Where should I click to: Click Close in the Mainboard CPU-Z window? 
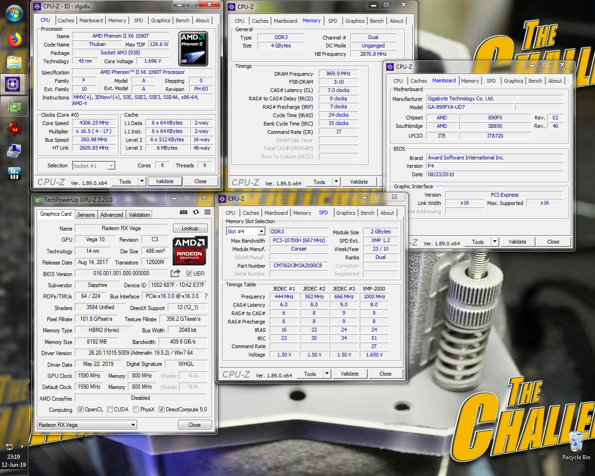coord(553,242)
